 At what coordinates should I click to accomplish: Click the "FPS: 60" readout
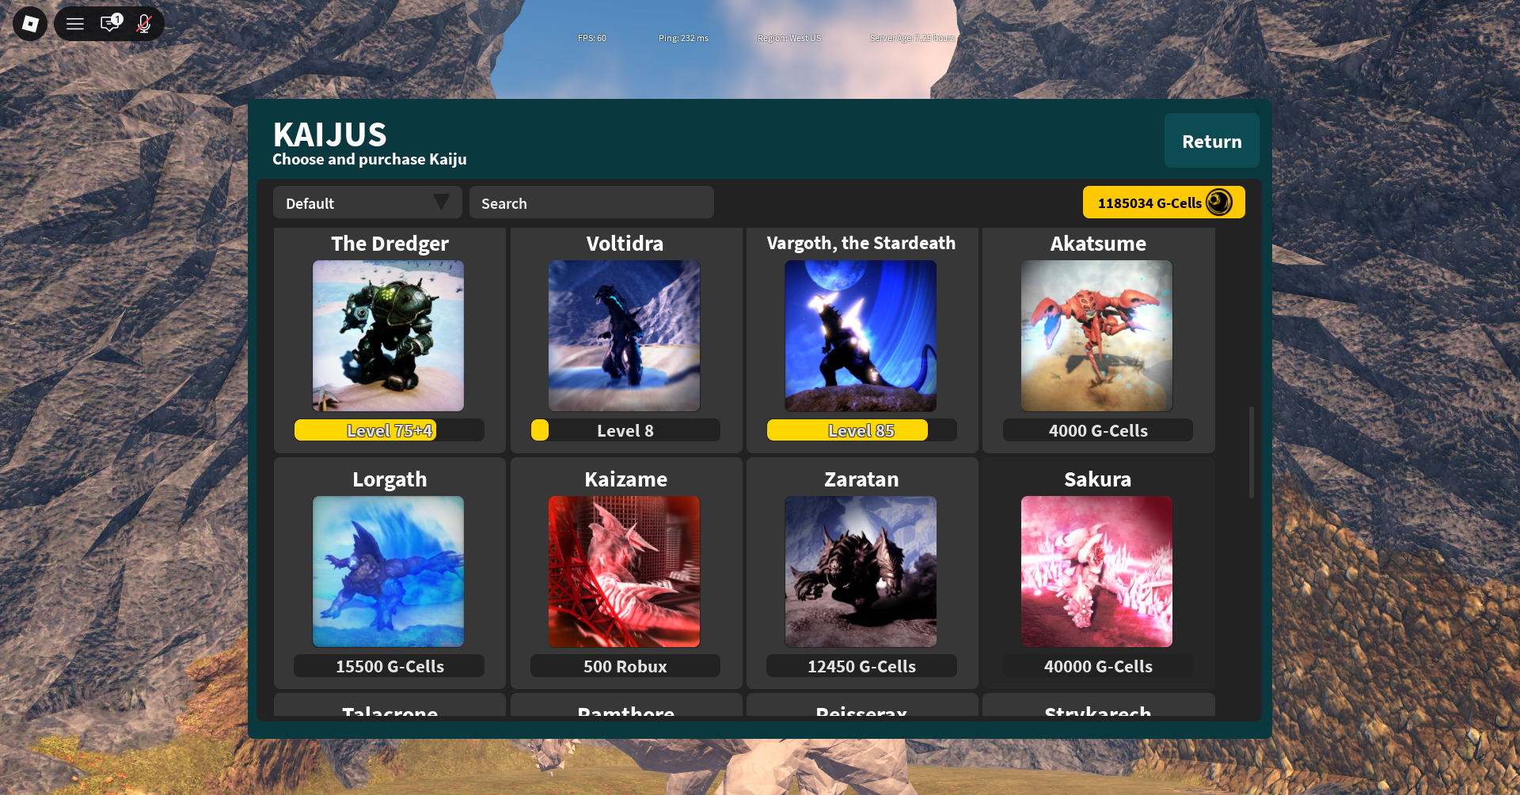coord(592,38)
